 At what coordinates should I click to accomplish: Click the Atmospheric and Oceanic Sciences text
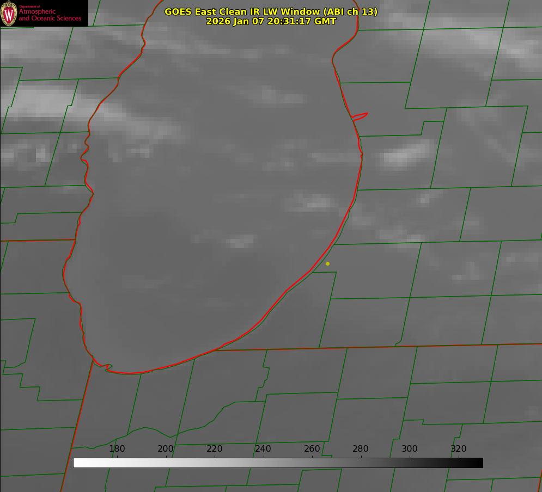50,15
